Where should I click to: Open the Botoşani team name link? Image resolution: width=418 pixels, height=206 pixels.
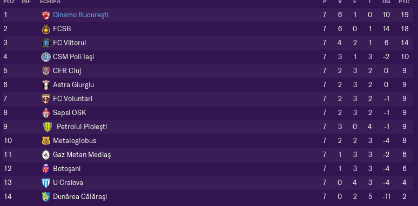[66, 169]
